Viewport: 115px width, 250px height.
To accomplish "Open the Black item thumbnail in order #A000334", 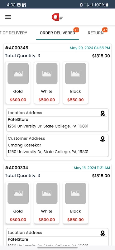I will [75, 193].
